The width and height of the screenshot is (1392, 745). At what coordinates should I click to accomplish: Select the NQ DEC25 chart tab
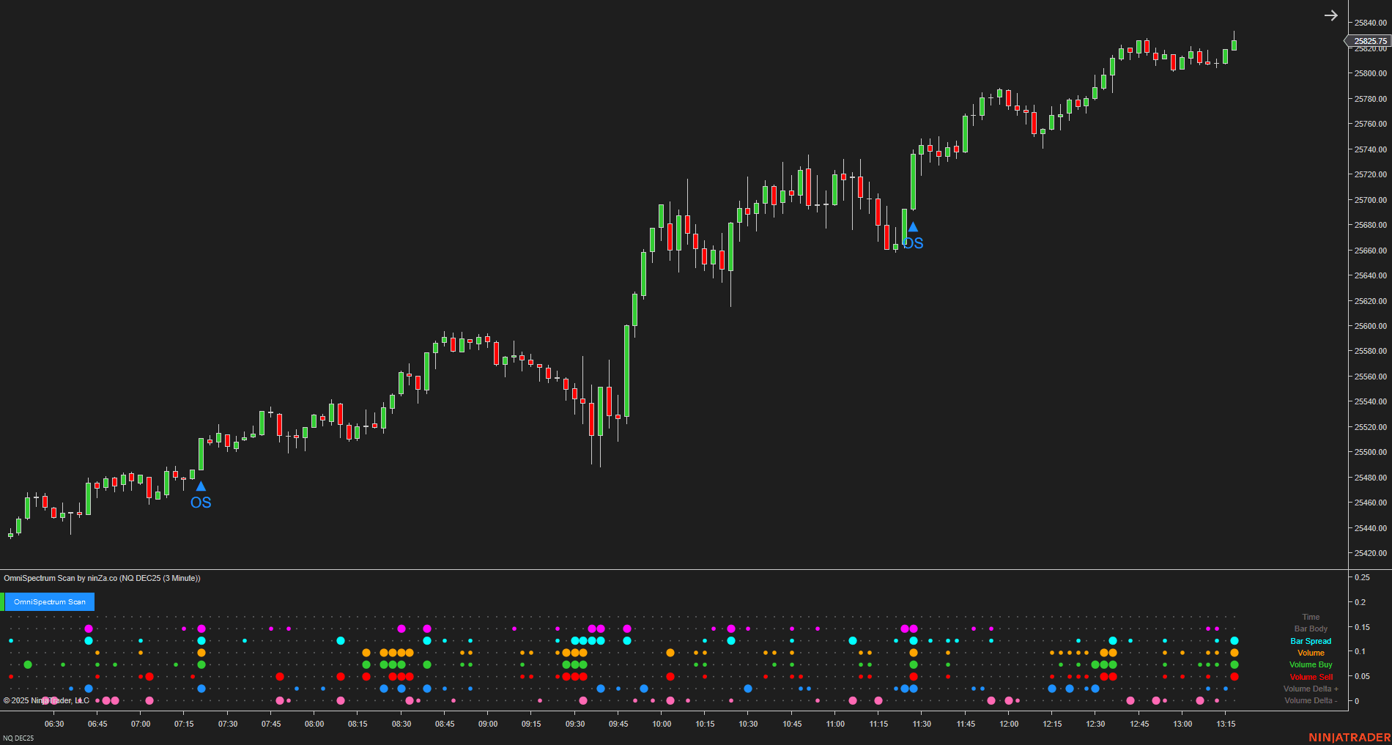[18, 738]
